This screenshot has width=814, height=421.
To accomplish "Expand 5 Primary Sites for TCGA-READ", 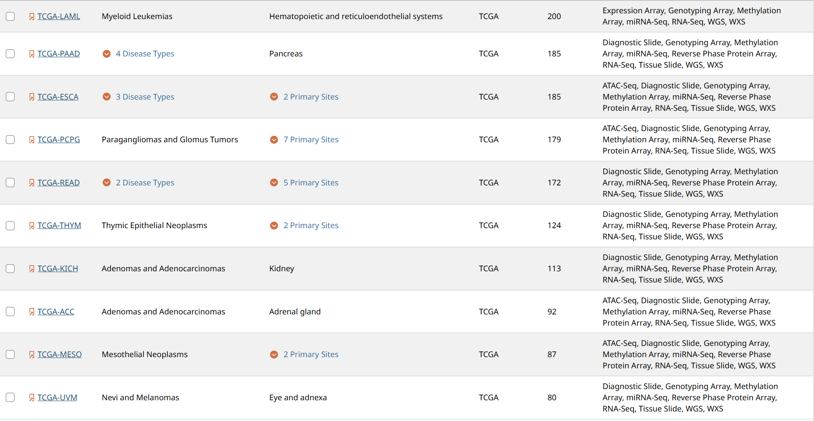I will (304, 183).
